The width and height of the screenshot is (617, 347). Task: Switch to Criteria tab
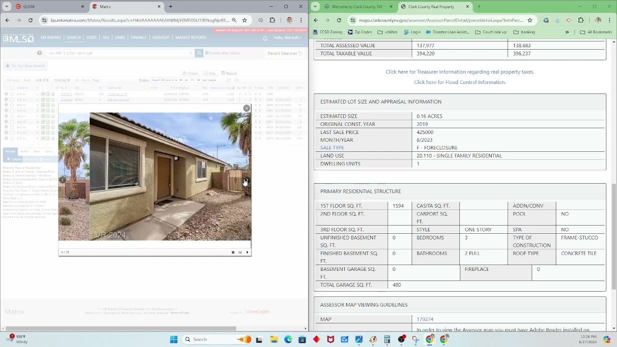190,73
